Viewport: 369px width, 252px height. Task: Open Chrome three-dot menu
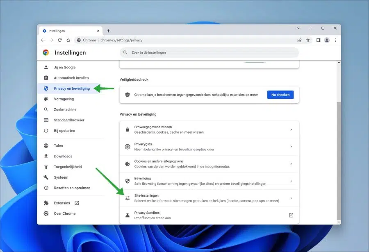coord(335,40)
